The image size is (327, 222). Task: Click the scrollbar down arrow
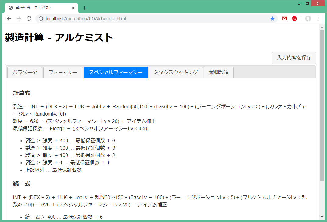tap(322, 217)
